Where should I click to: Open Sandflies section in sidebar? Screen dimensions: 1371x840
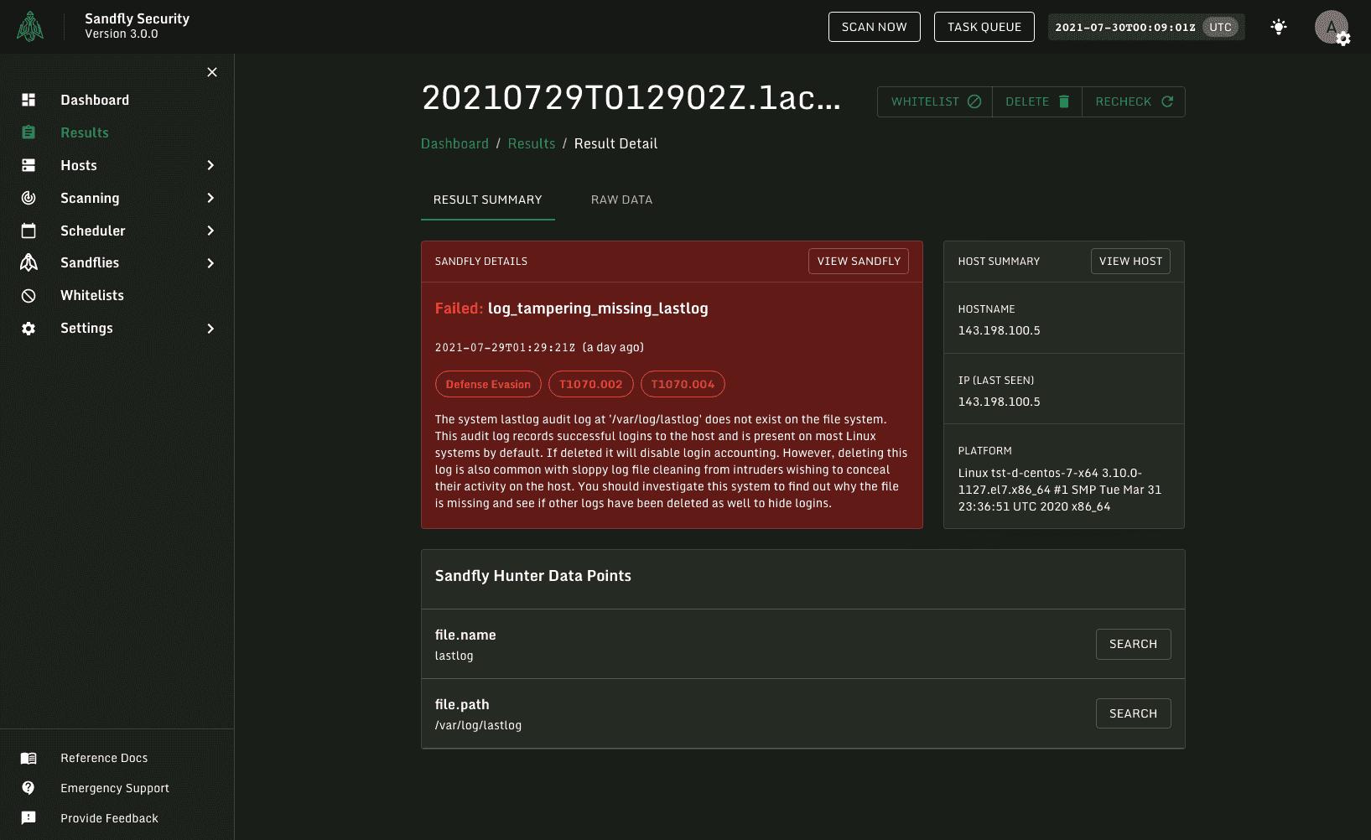[90, 263]
